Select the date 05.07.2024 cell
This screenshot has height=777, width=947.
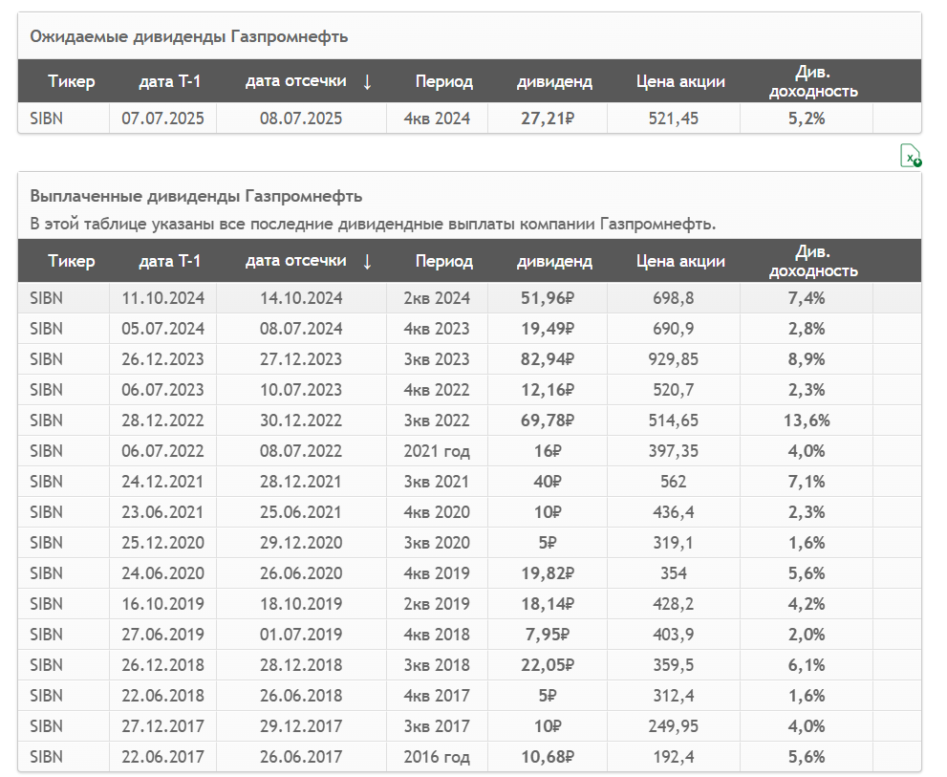click(x=162, y=329)
